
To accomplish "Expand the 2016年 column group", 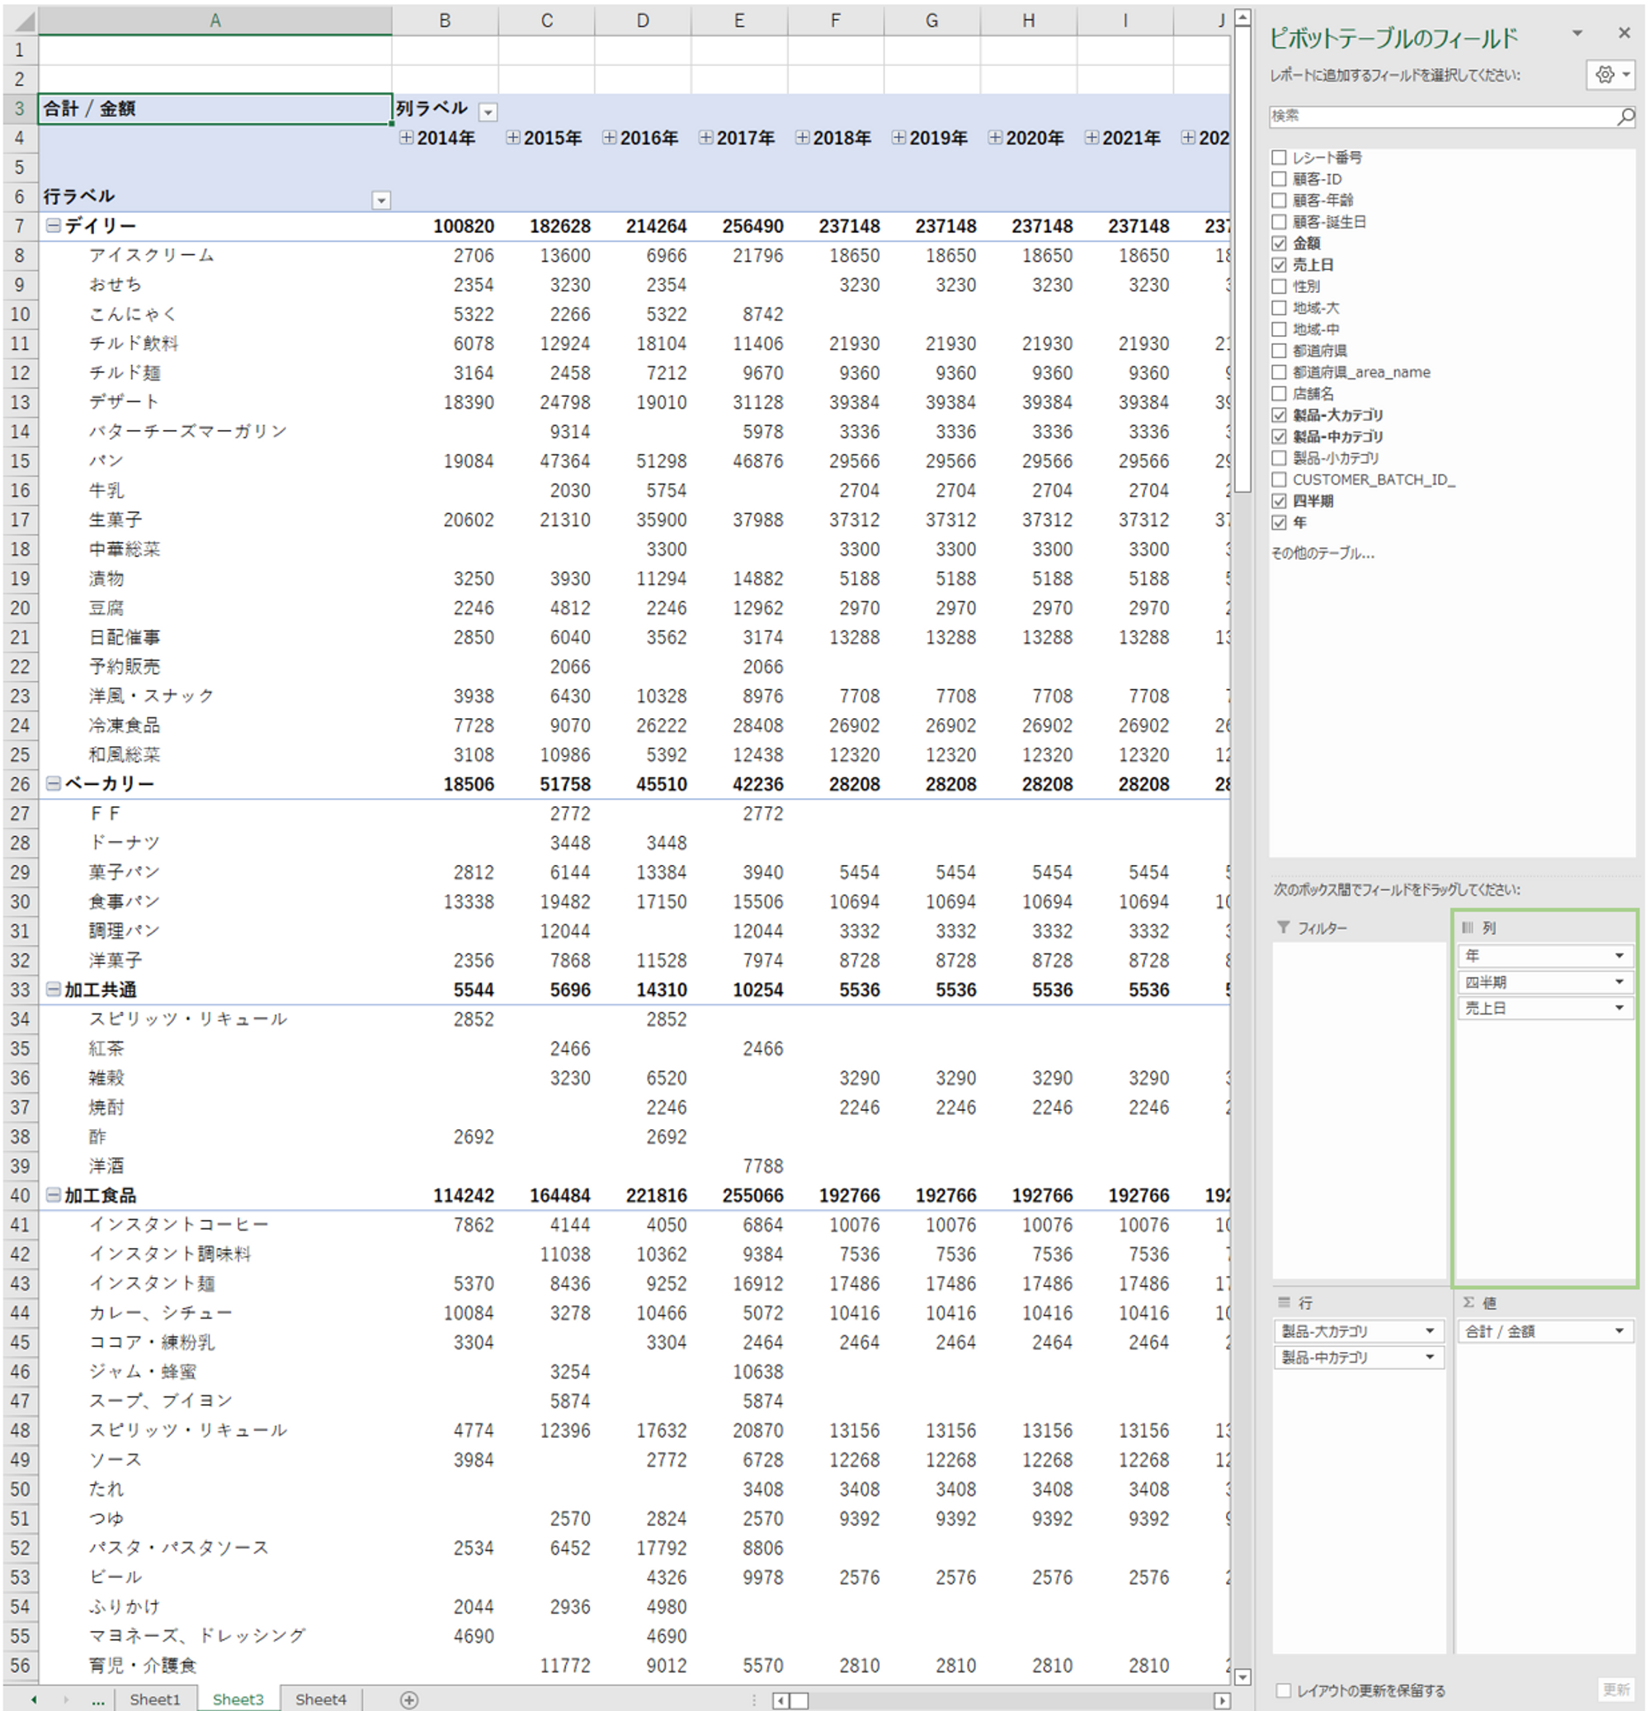I will click(x=609, y=138).
